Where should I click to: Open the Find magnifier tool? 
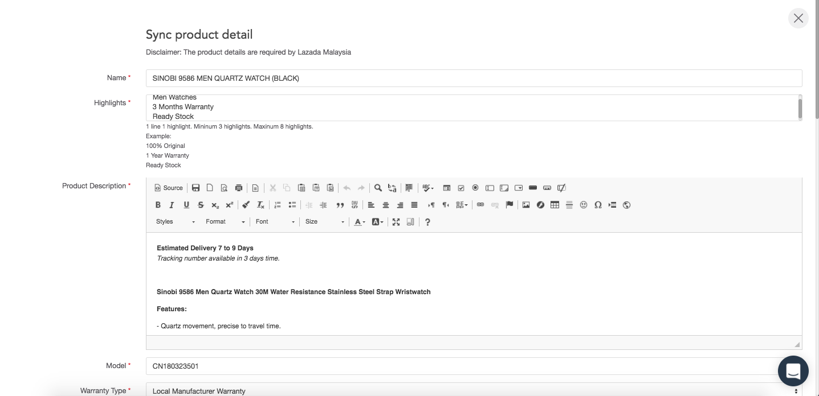(378, 188)
